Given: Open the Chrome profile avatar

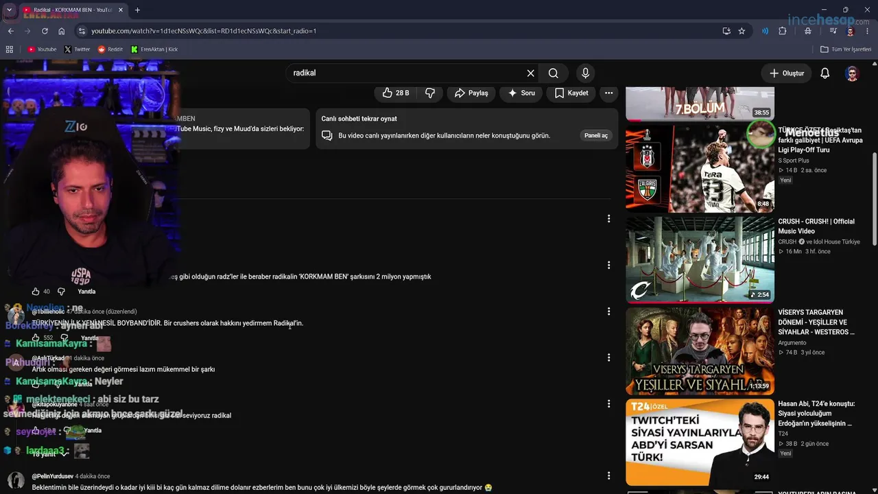Looking at the screenshot, I should pos(851,31).
